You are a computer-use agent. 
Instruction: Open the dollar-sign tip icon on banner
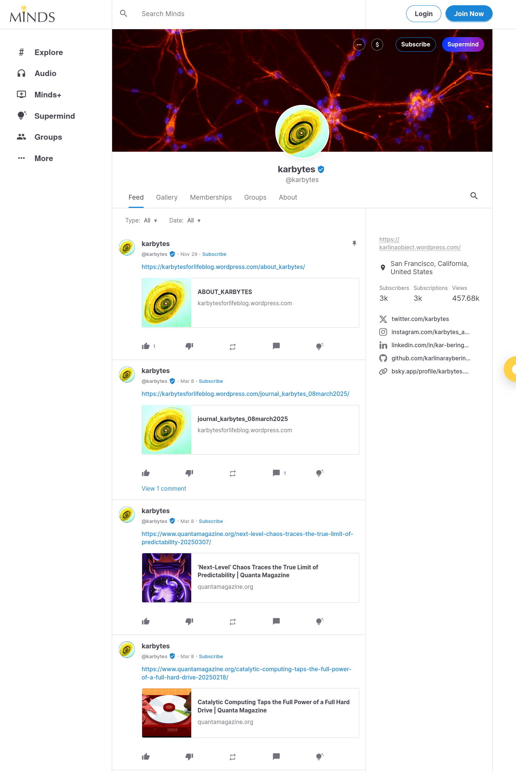pos(377,45)
